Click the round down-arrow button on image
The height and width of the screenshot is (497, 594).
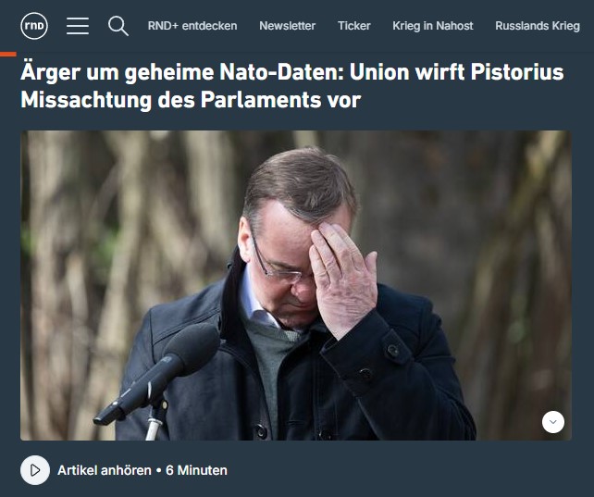[x=553, y=422]
